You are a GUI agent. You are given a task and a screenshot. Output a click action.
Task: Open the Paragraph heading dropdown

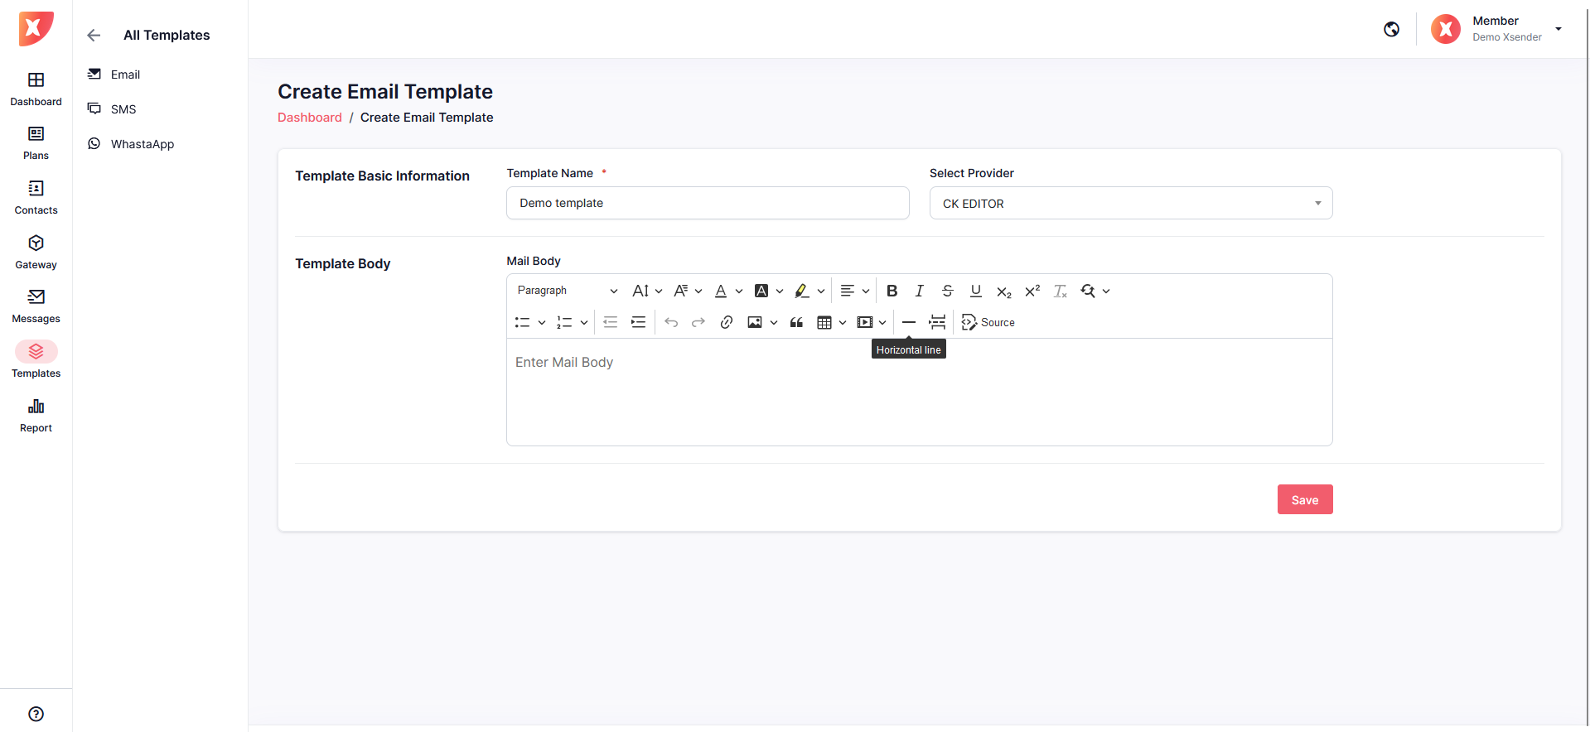567,291
